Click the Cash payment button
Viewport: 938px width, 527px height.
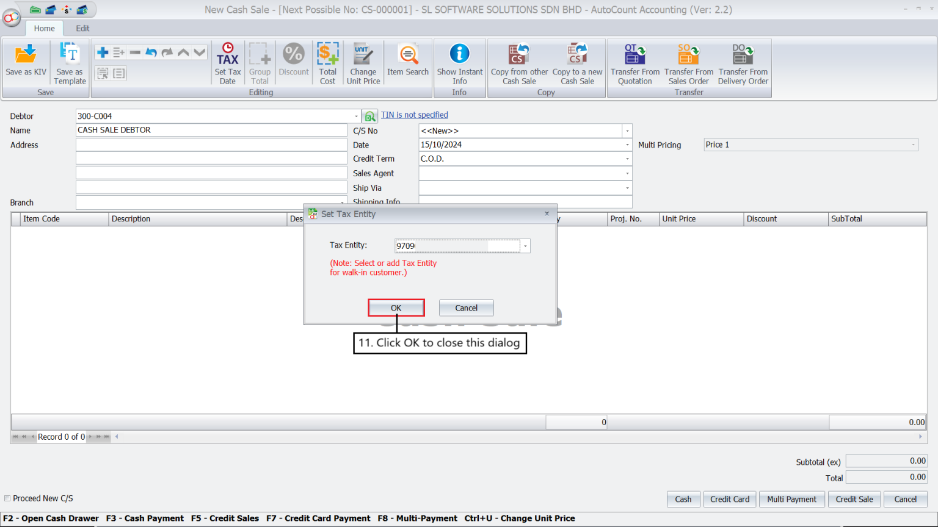(x=683, y=499)
